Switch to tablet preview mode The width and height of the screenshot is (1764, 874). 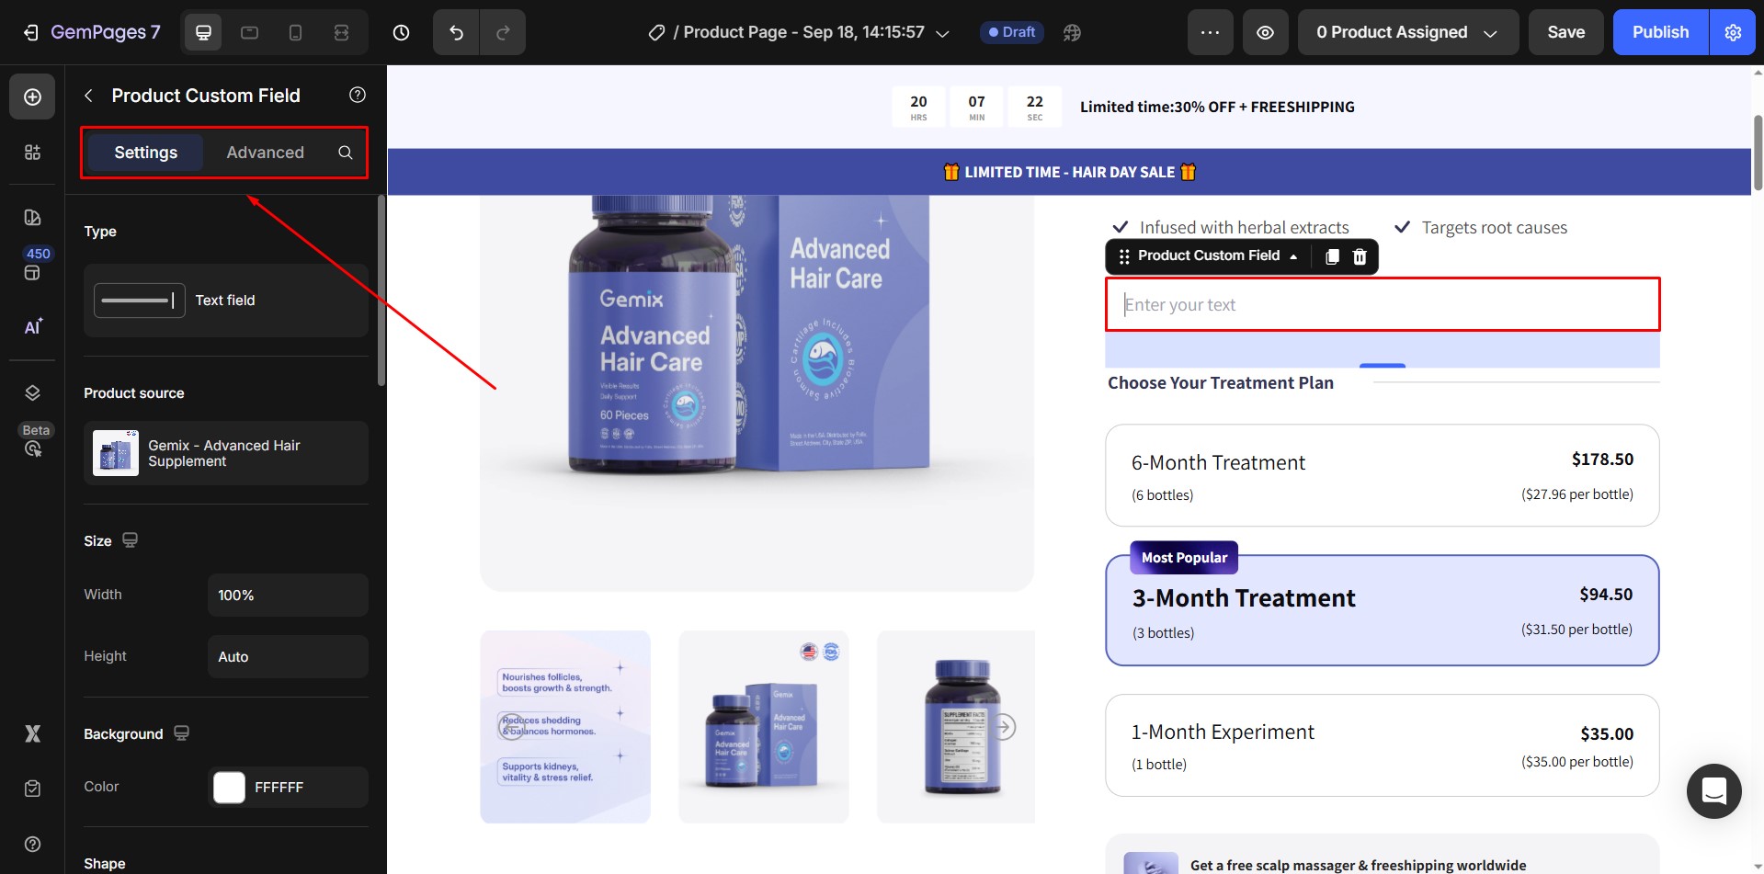(x=249, y=31)
